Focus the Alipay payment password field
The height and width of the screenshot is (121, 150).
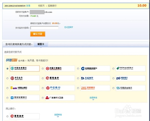click(44, 28)
